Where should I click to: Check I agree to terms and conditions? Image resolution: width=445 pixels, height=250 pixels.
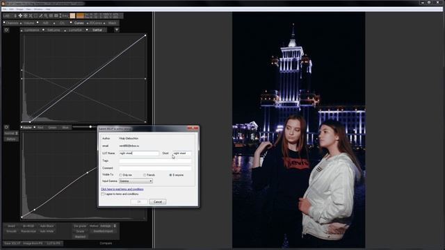[x=103, y=194]
